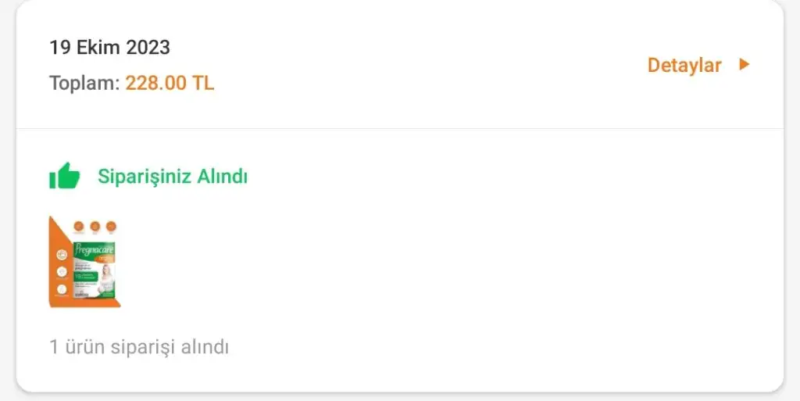Click top white badge on orange side strip
This screenshot has width=800, height=401.
click(62, 254)
